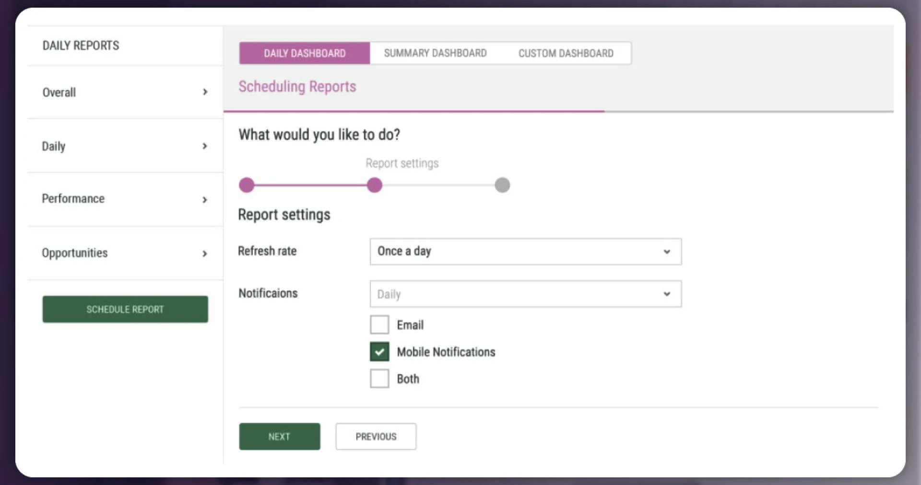Click the Scheduling Reports heading
Viewport: 921px width, 485px height.
point(297,87)
